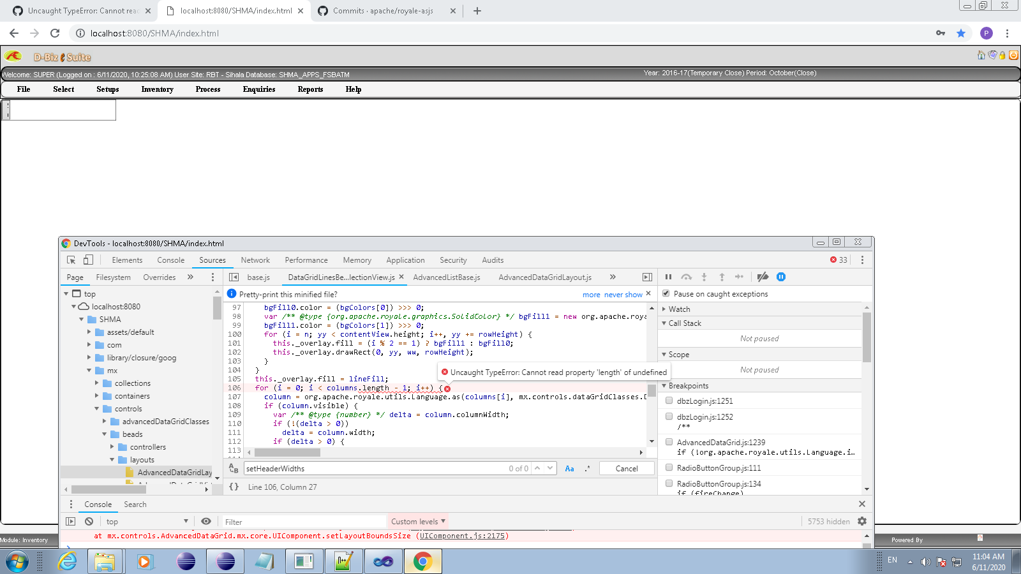Screen dimensions: 1021x574
Task: Open the Custom levels dropdown
Action: point(417,521)
